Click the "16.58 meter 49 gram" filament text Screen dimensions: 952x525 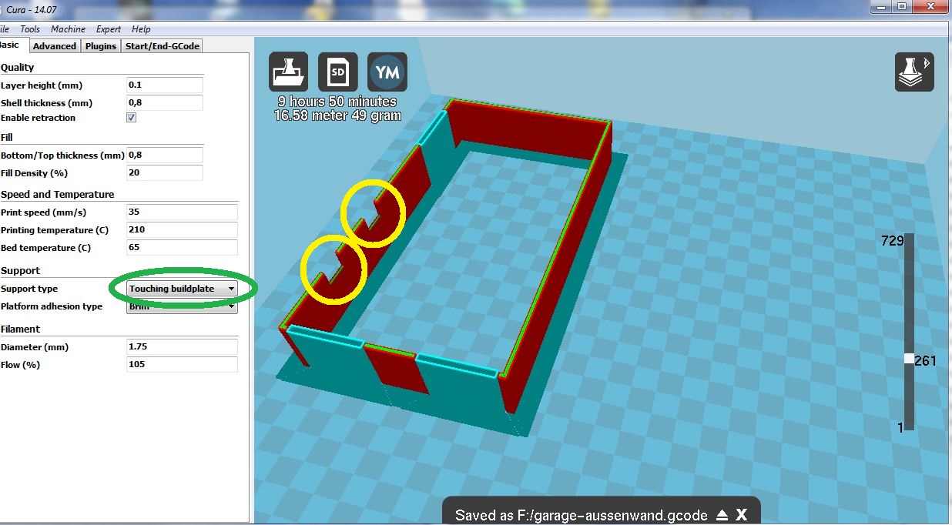337,115
